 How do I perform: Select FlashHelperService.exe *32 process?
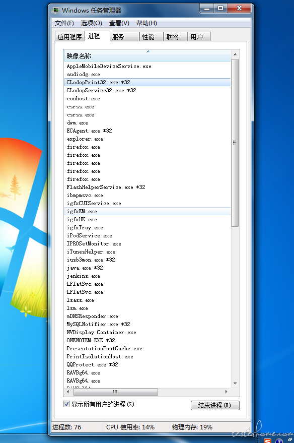coord(147,187)
